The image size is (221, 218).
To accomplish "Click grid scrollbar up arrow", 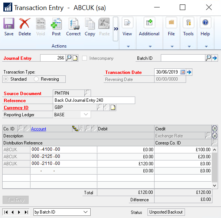I will pyautogui.click(x=215, y=150).
